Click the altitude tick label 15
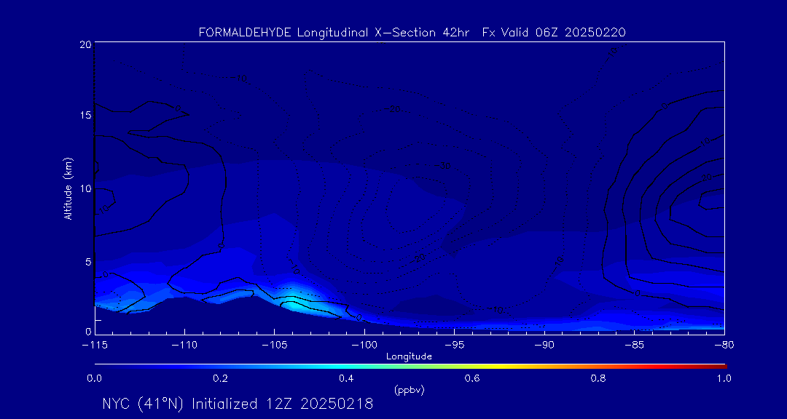The image size is (787, 419). coord(85,115)
